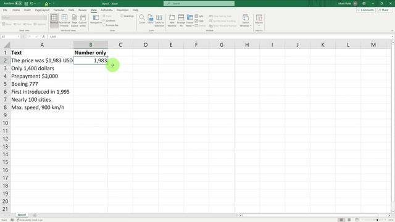Toggle AutoSave switch
This screenshot has width=395, height=222.
[19, 4]
